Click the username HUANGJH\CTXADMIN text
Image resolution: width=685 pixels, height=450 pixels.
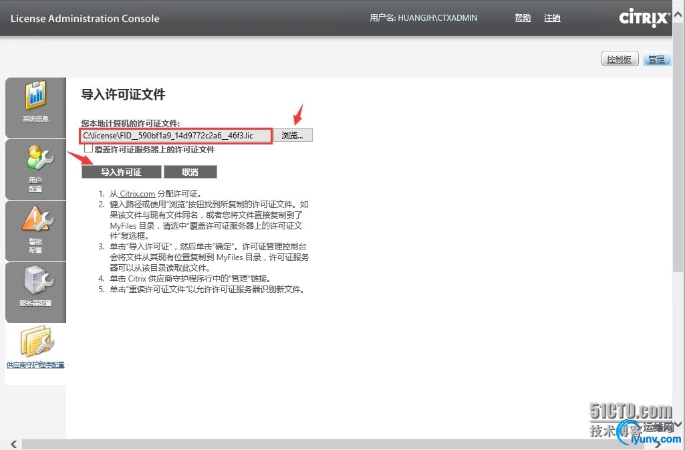(437, 18)
